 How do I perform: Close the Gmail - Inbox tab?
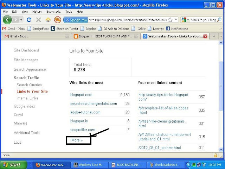67,36
